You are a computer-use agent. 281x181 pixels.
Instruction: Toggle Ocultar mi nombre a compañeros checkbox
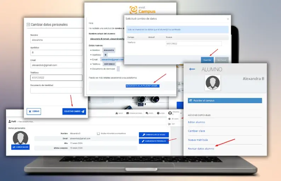coord(98,133)
